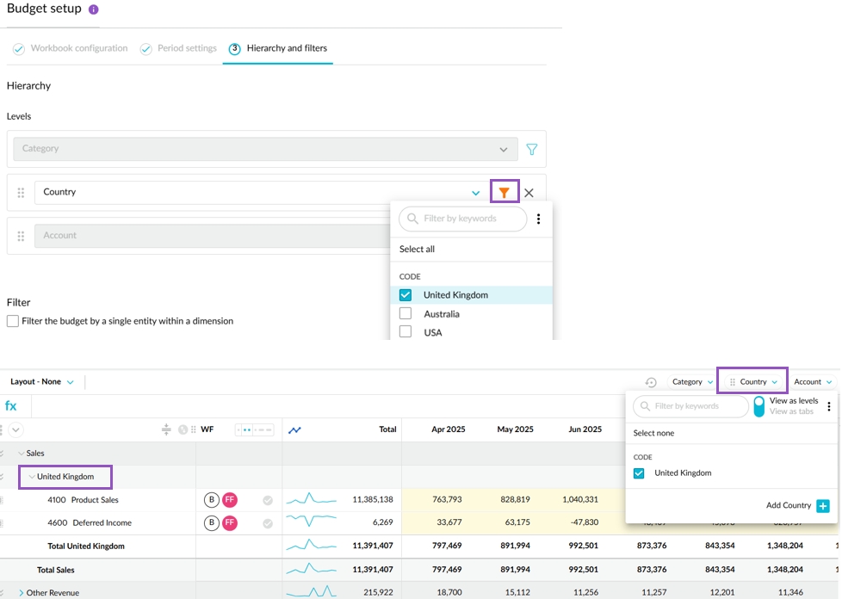This screenshot has width=842, height=599.
Task: Remove the Country level with the X
Action: click(x=529, y=193)
